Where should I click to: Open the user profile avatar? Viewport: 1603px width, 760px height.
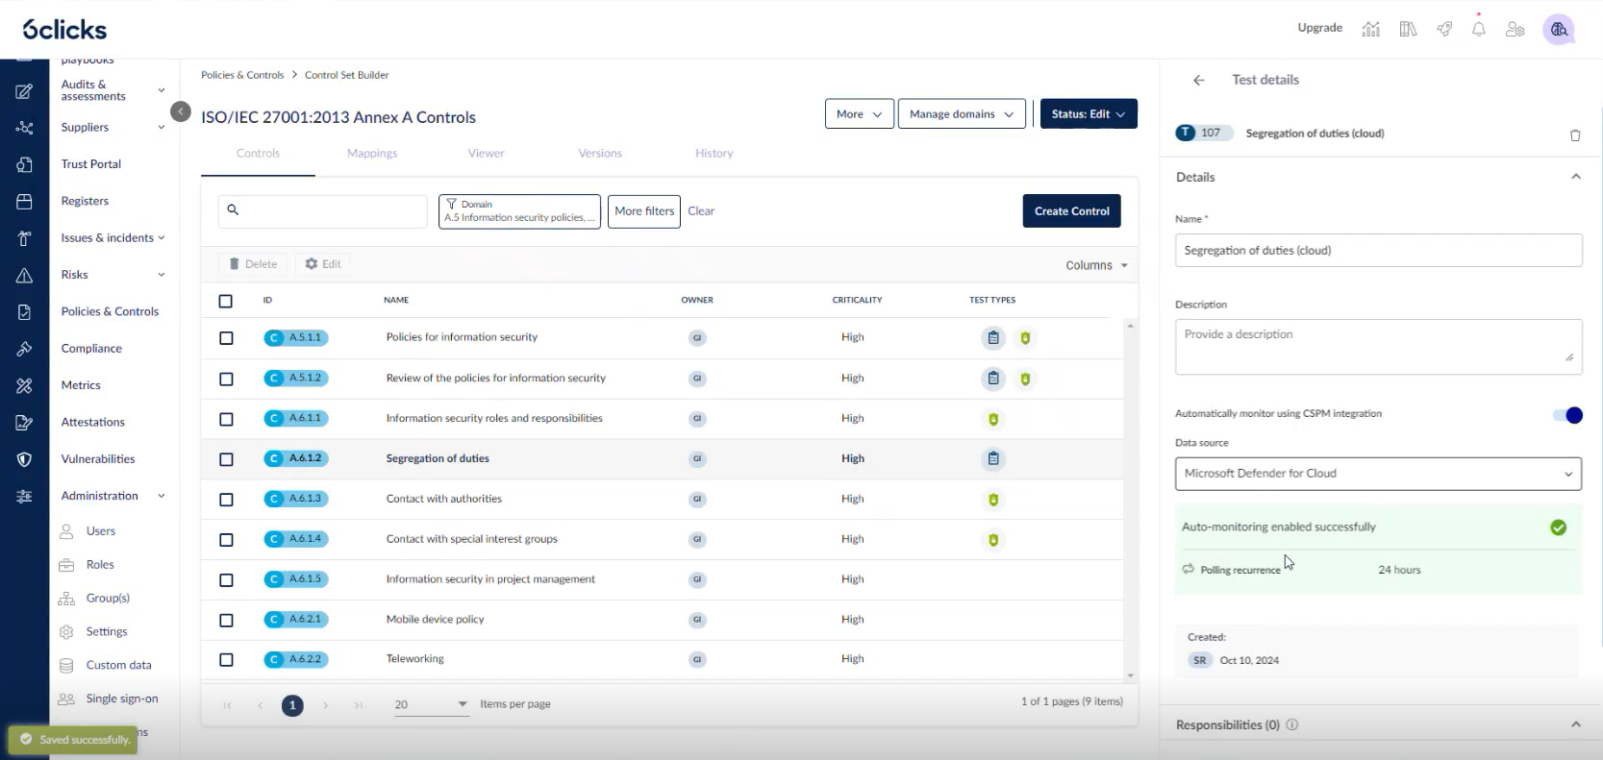1558,29
